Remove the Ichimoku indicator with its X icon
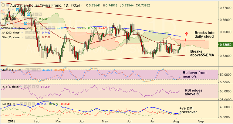Viewport: 233px width, 124px height. 53,28
